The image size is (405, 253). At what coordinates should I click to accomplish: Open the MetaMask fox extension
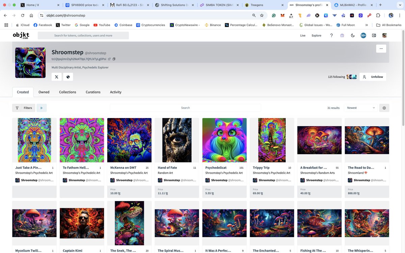(x=282, y=16)
